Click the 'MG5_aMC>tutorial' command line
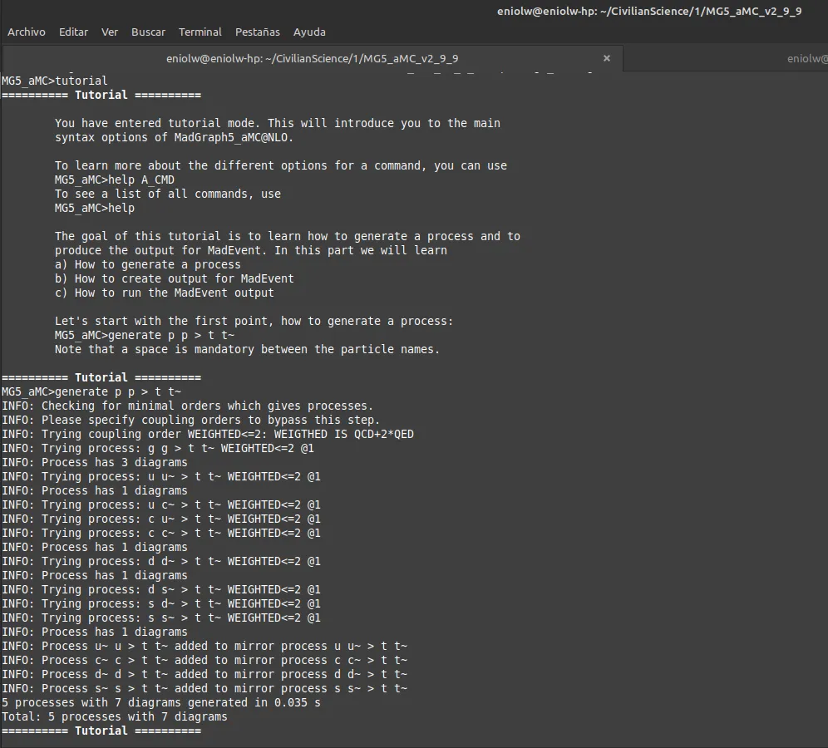 54,81
